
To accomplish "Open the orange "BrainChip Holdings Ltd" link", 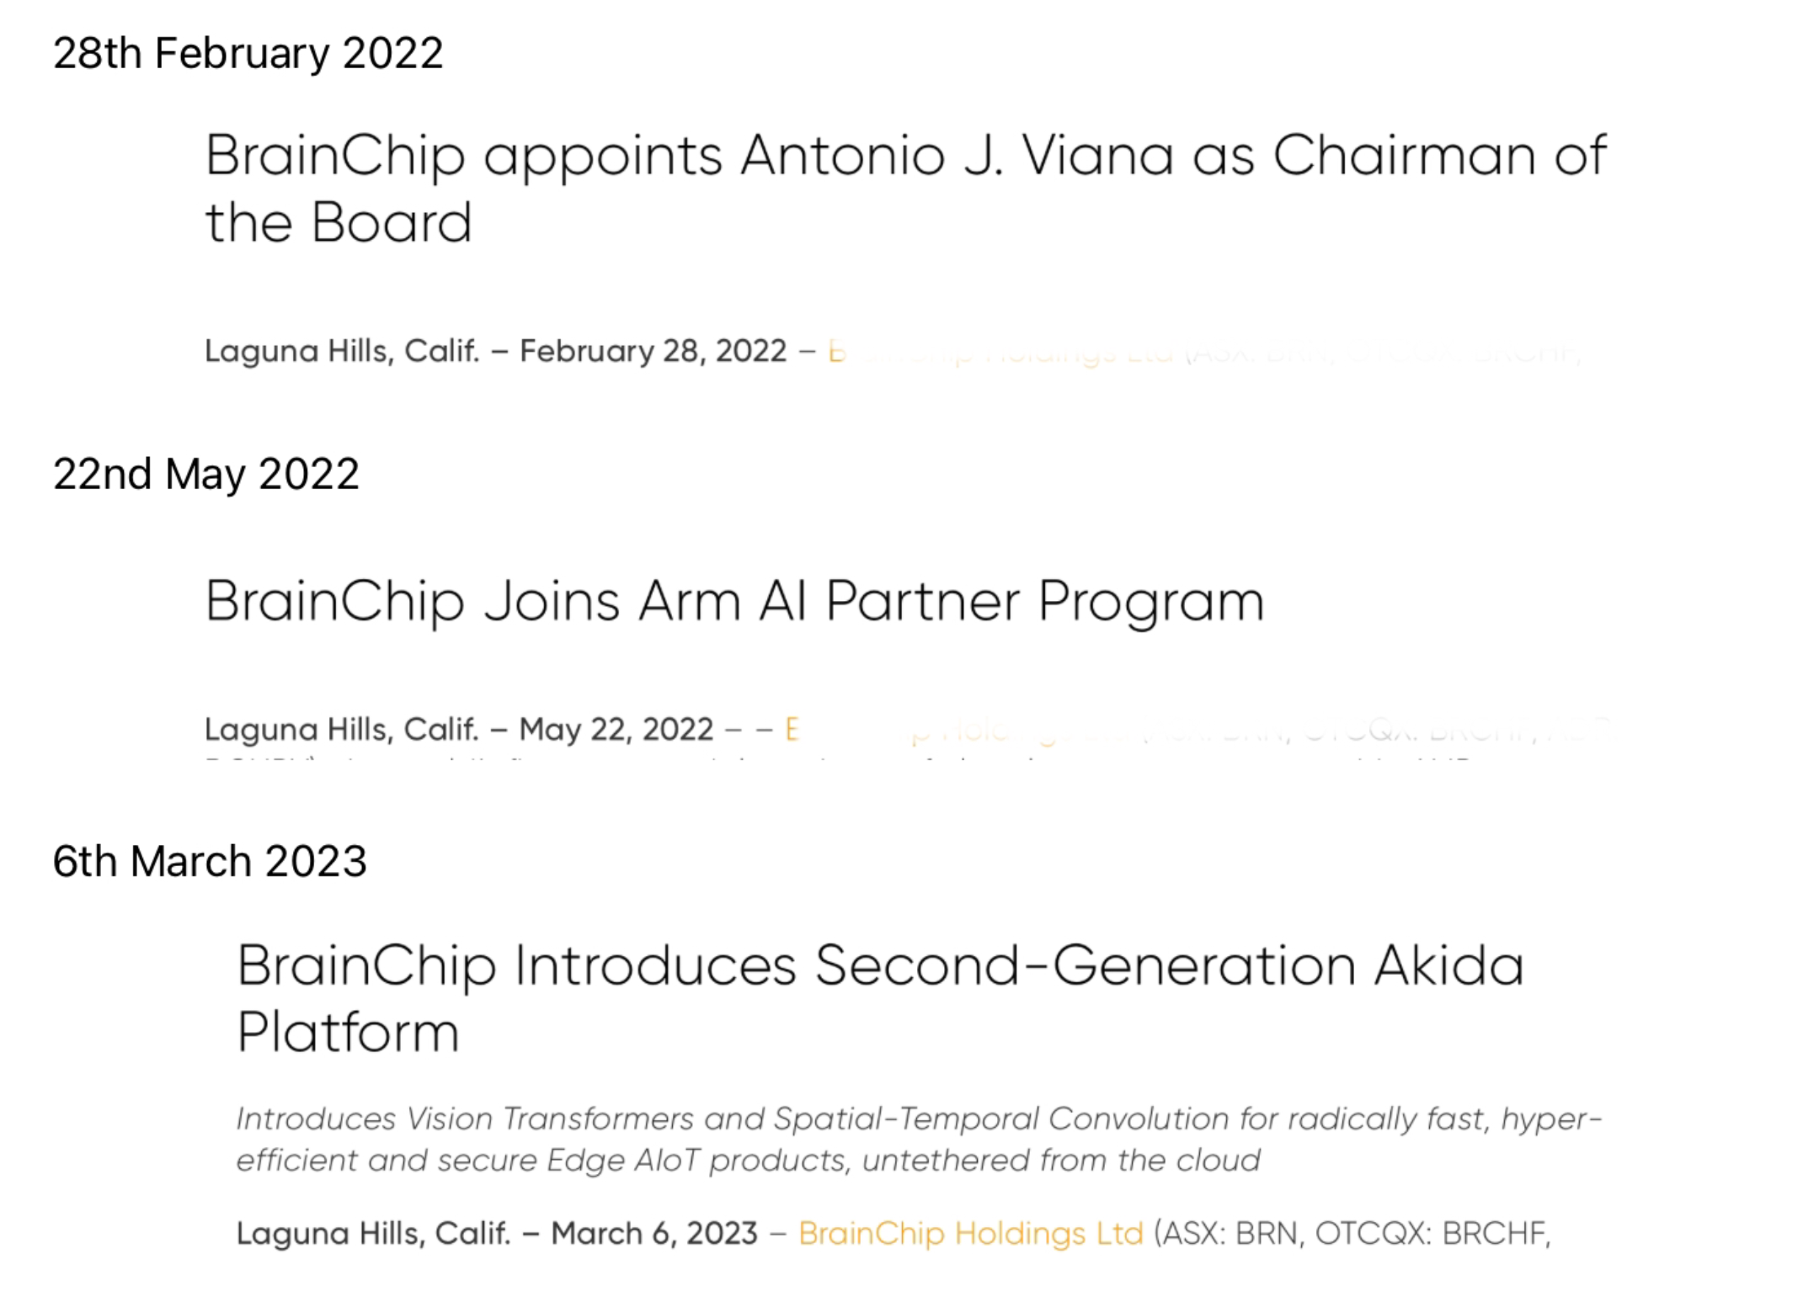I will pos(970,1234).
